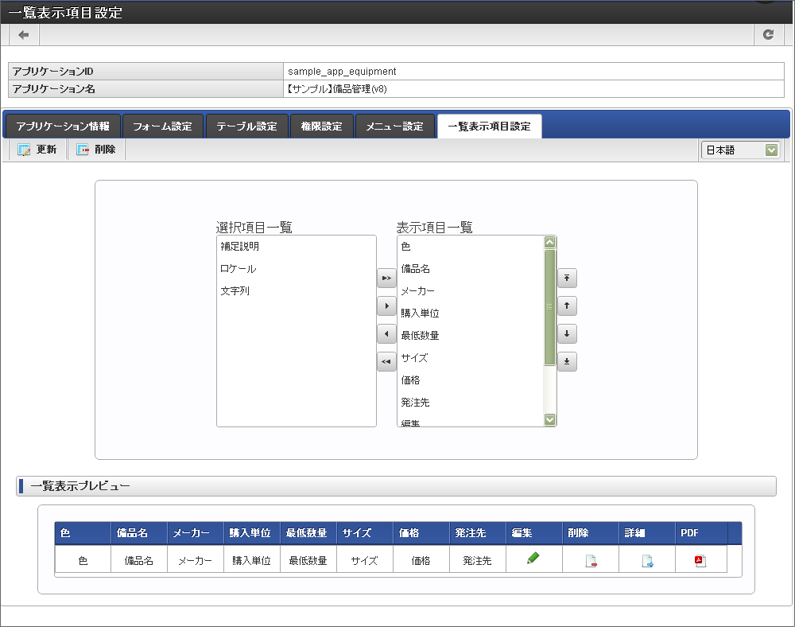
Task: Click the back arrow icon
Action: click(23, 35)
